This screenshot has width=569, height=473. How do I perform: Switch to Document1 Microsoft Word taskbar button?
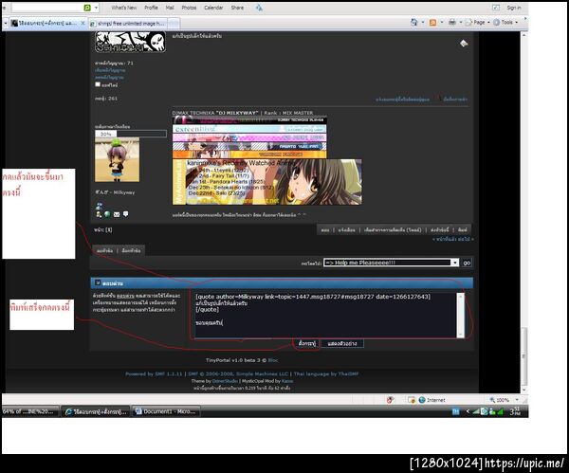[166, 411]
